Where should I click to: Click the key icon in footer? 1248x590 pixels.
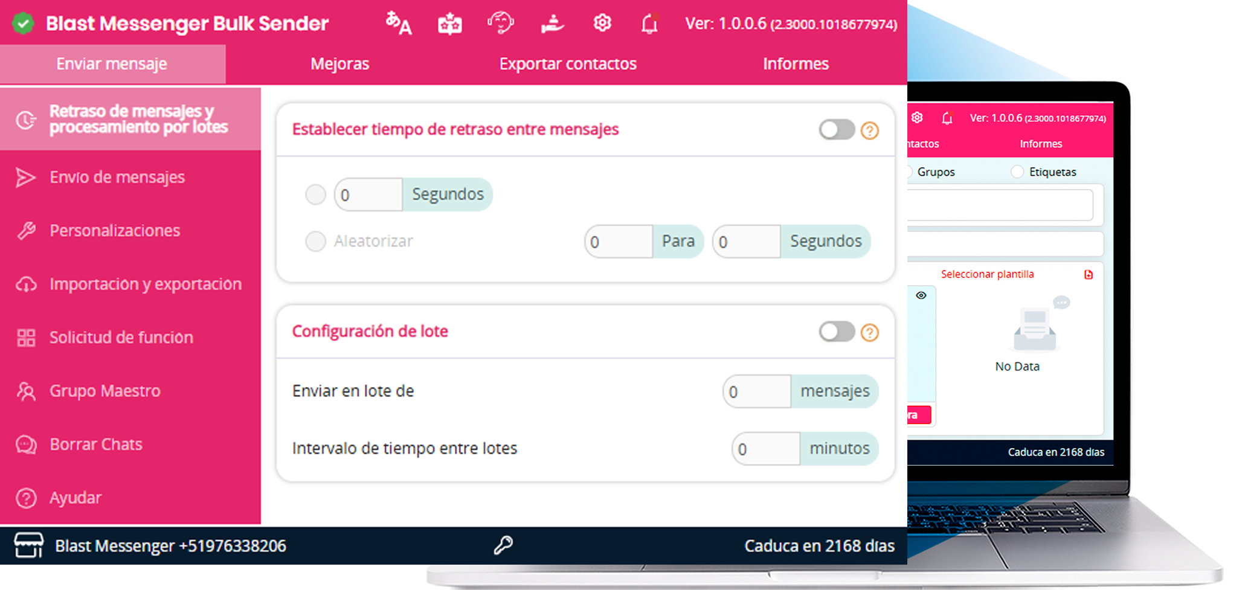point(503,545)
